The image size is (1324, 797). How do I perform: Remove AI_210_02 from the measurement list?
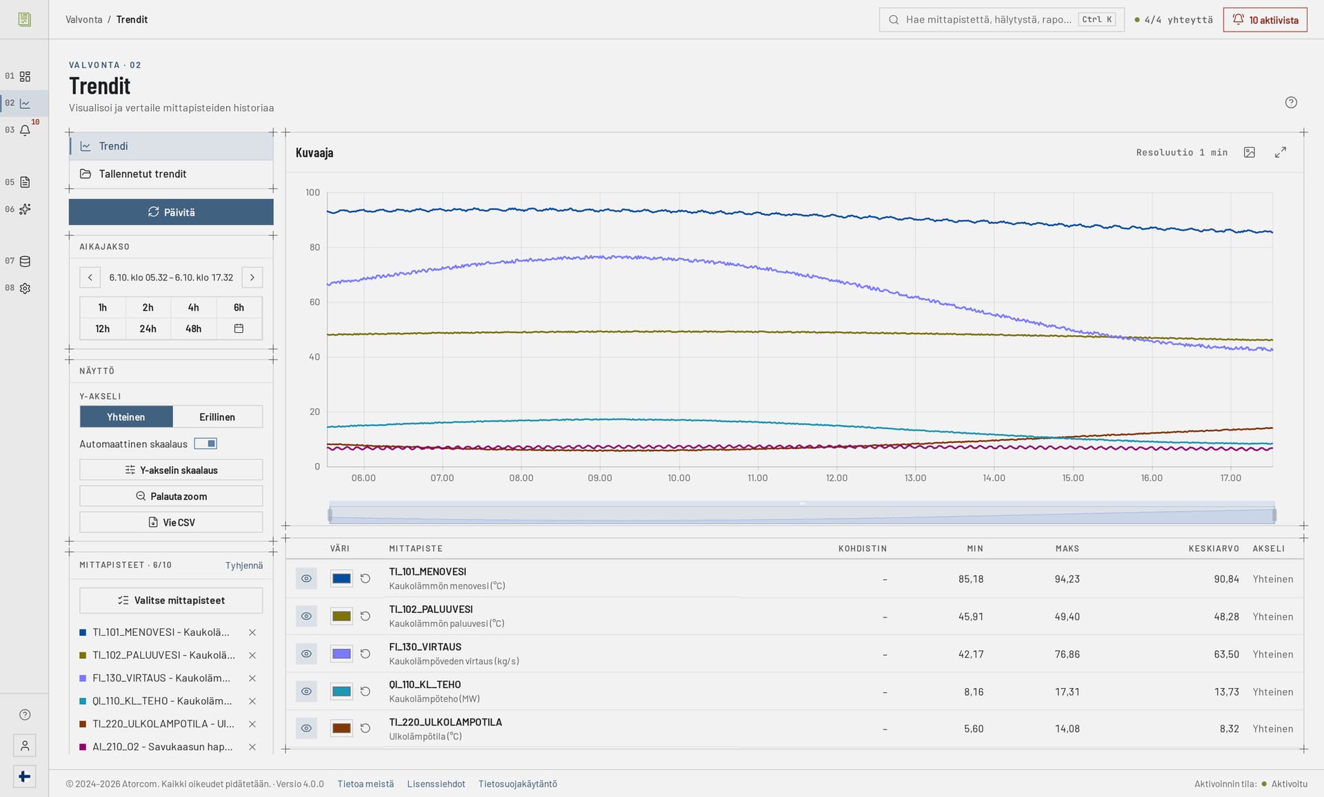point(252,747)
